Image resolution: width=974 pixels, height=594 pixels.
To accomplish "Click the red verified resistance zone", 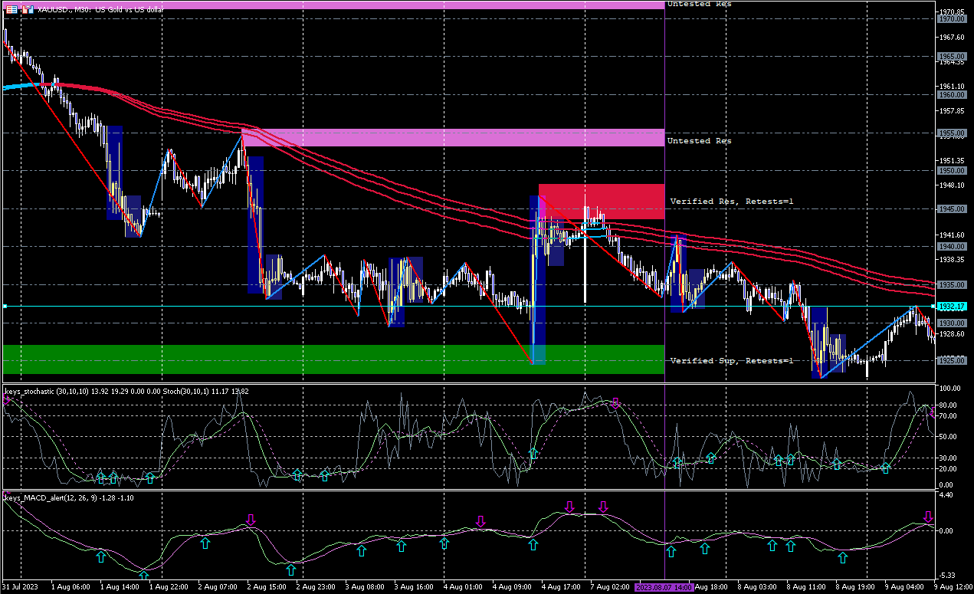I will pyautogui.click(x=602, y=202).
